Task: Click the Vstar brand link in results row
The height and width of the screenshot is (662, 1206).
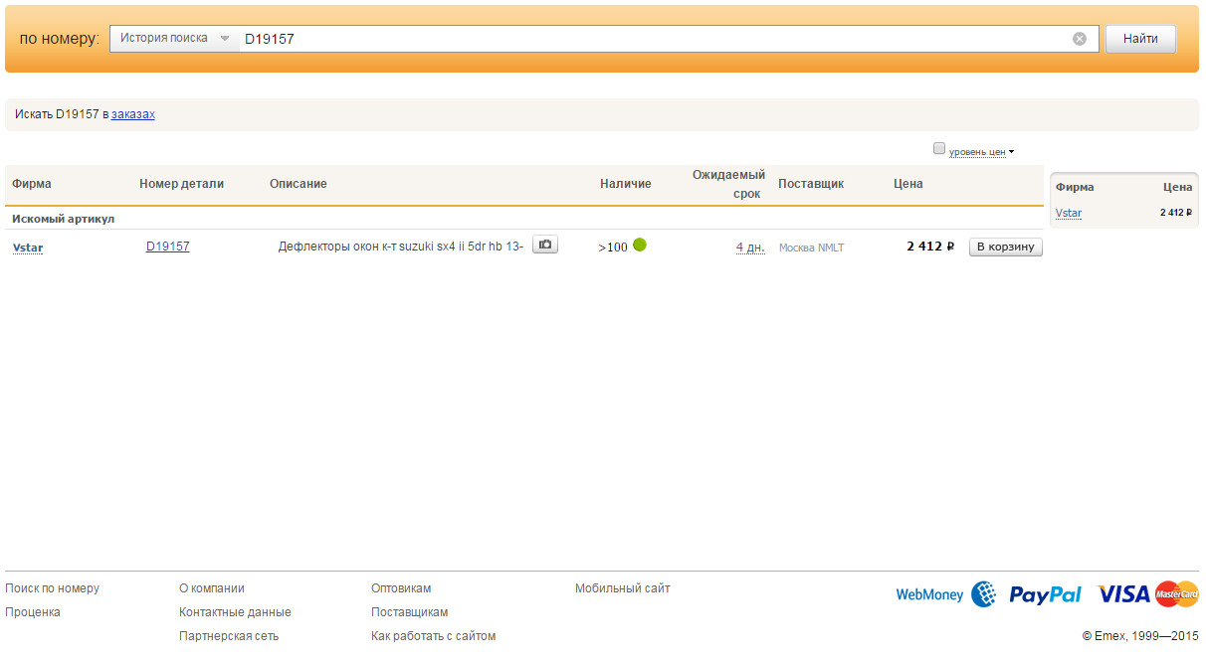Action: (x=28, y=248)
